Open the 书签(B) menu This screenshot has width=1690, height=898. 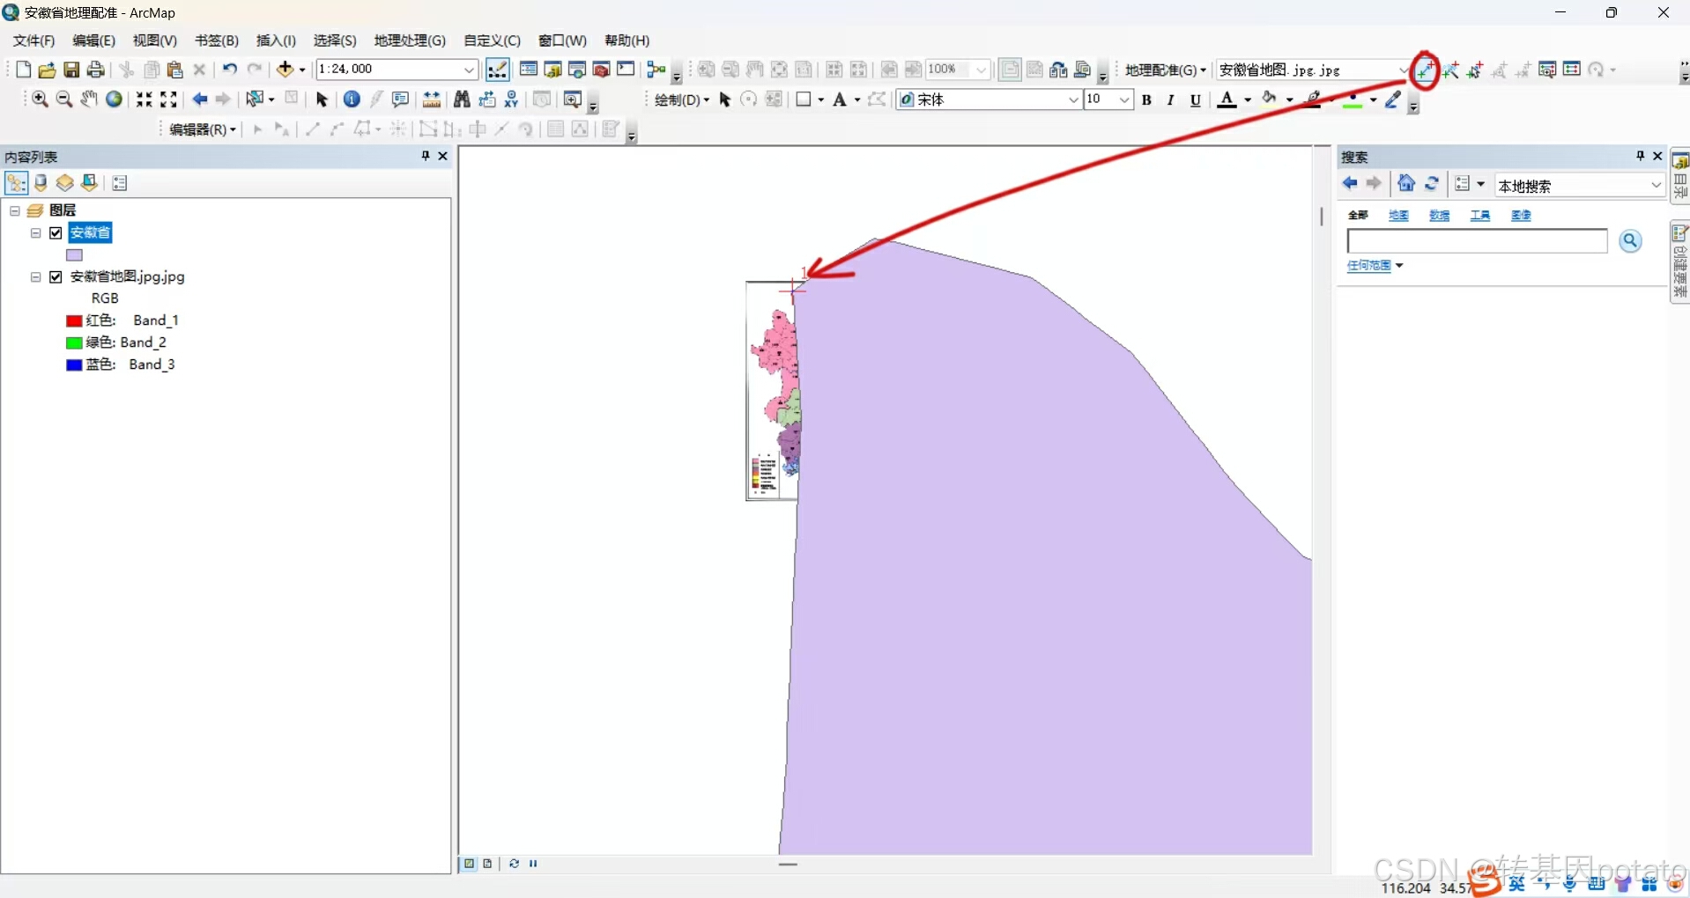click(217, 40)
